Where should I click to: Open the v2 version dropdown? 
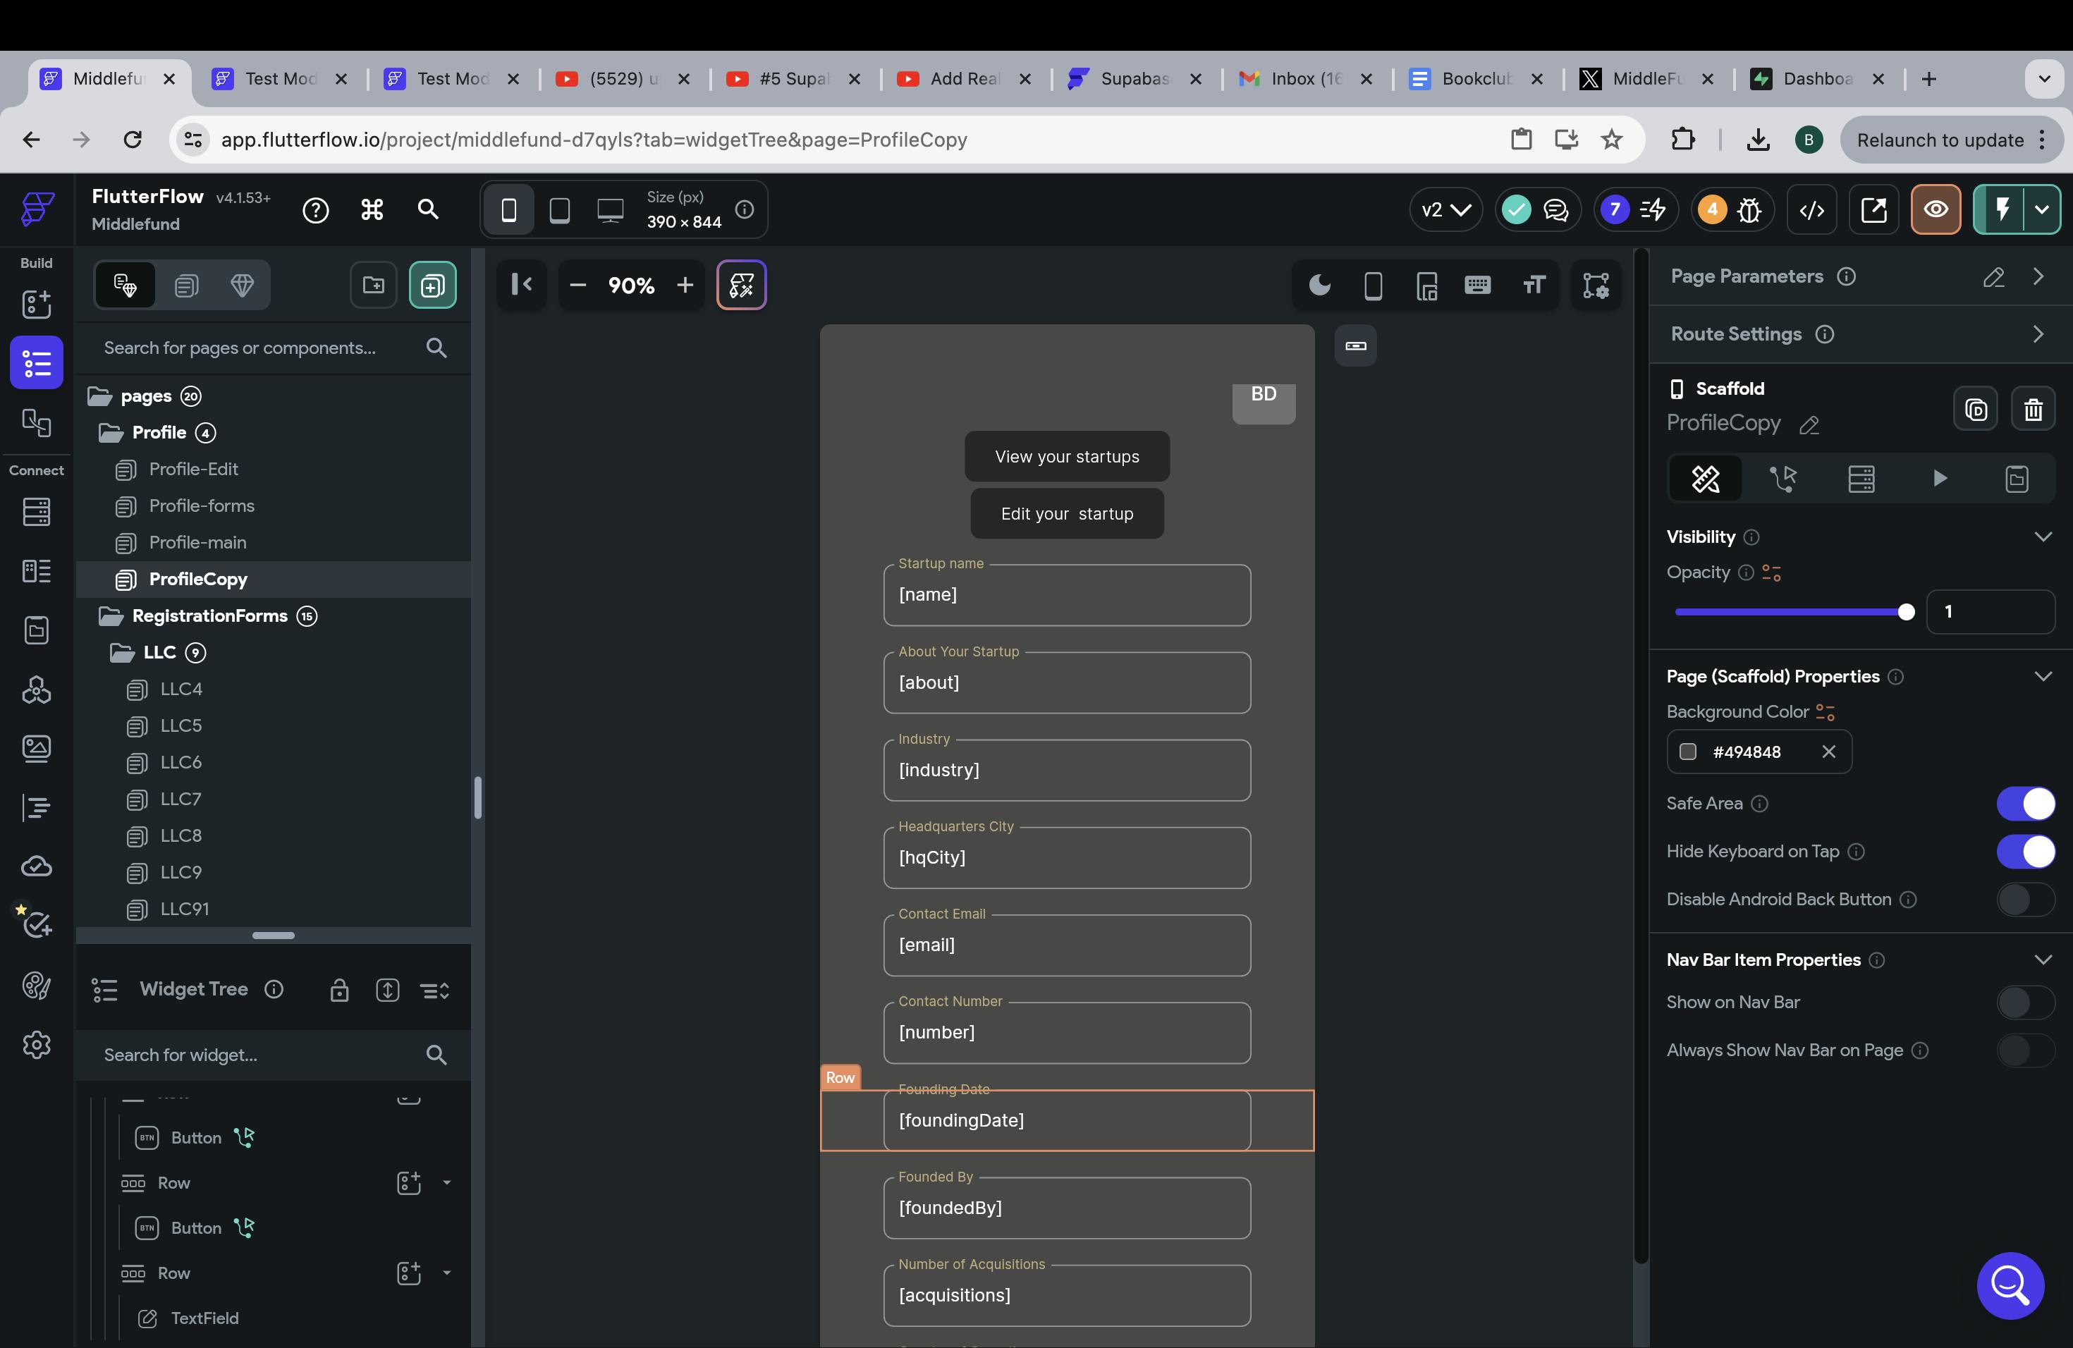[x=1445, y=210]
